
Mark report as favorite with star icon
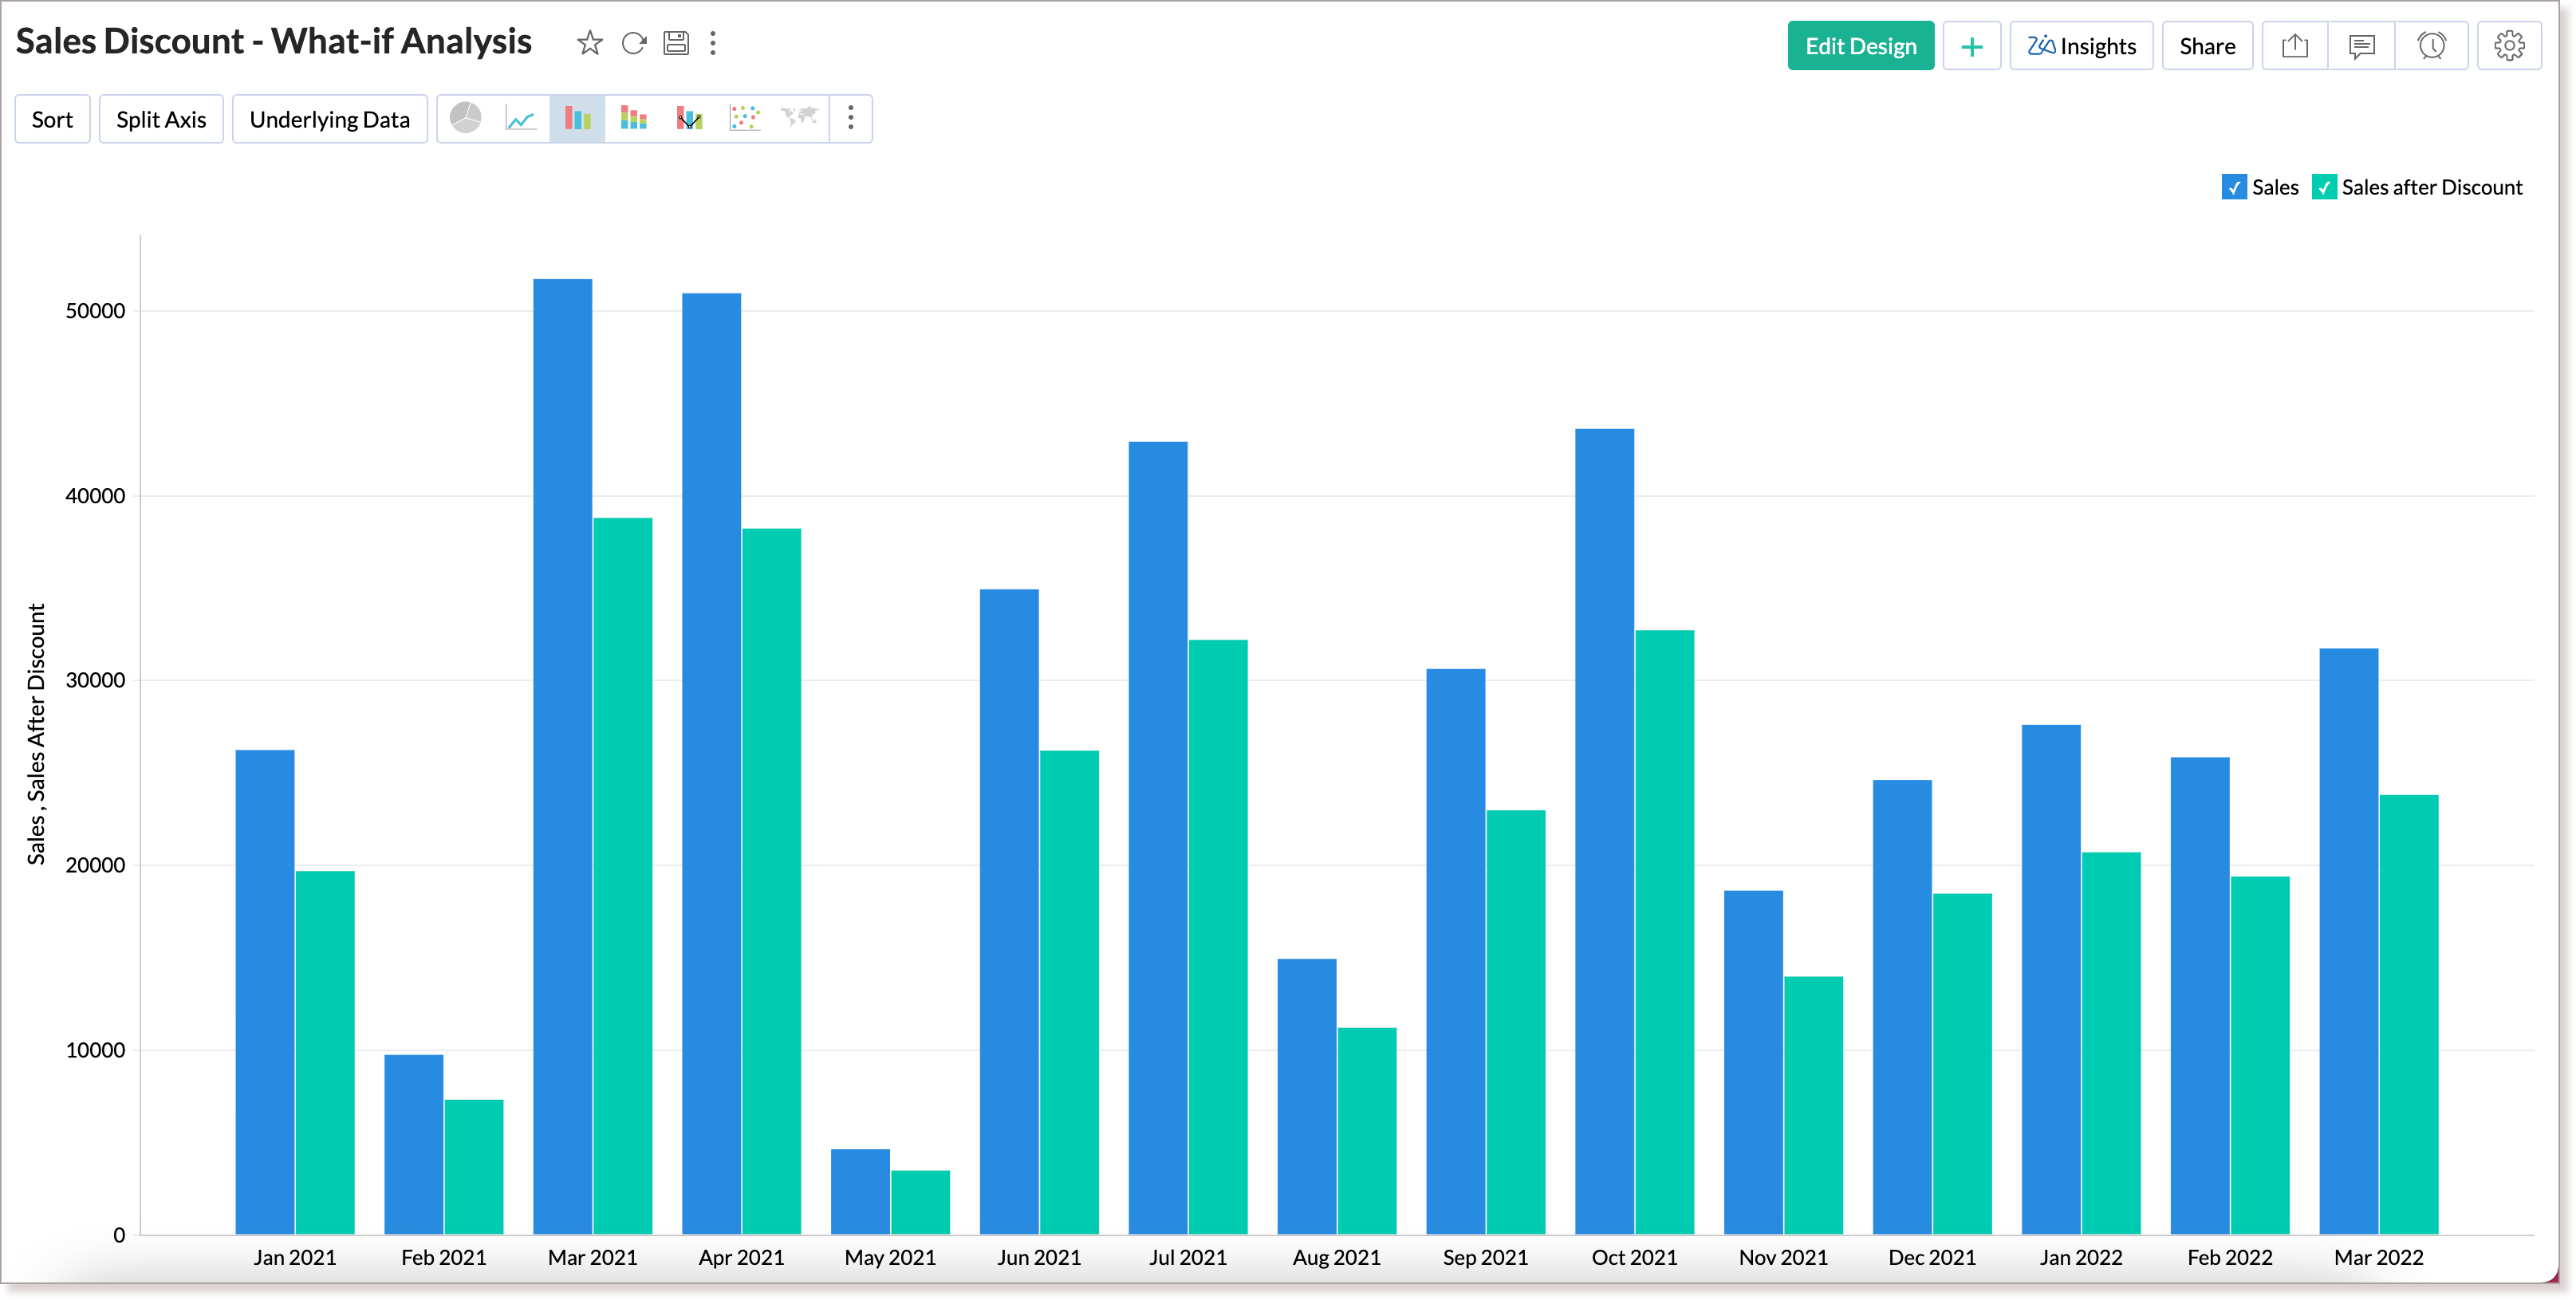click(x=589, y=43)
